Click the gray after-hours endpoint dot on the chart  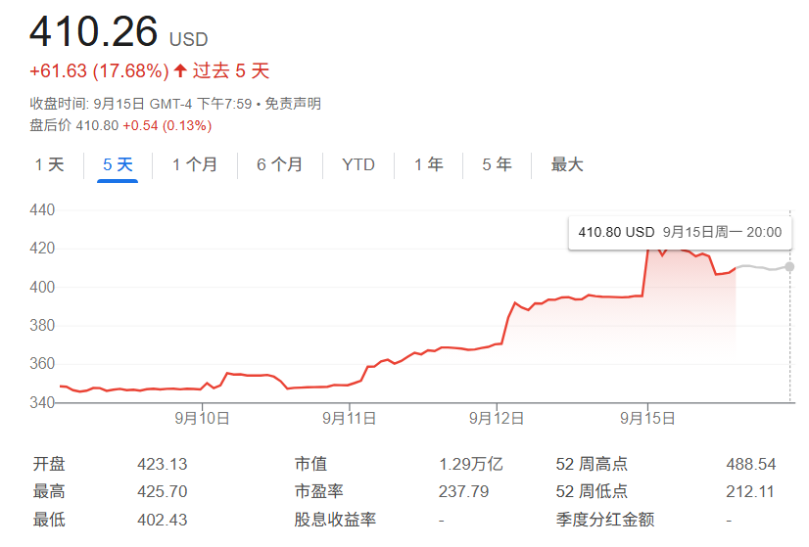click(789, 266)
